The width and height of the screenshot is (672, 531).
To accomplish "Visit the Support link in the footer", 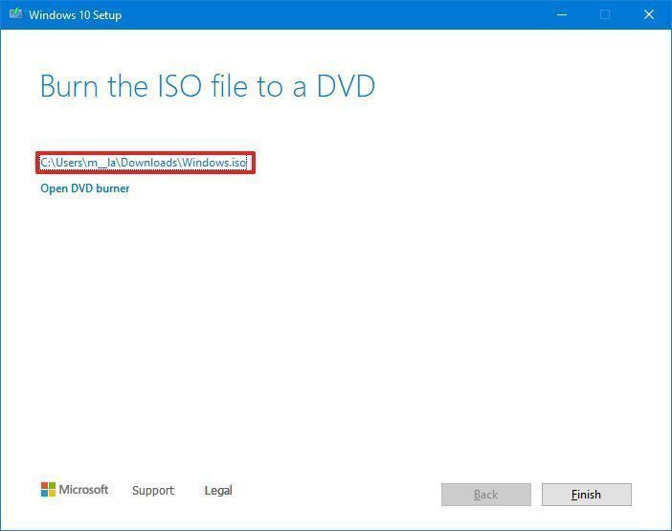I will point(153,490).
